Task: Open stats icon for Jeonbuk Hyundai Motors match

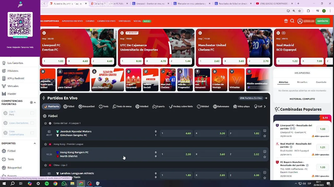Action: click(x=265, y=131)
